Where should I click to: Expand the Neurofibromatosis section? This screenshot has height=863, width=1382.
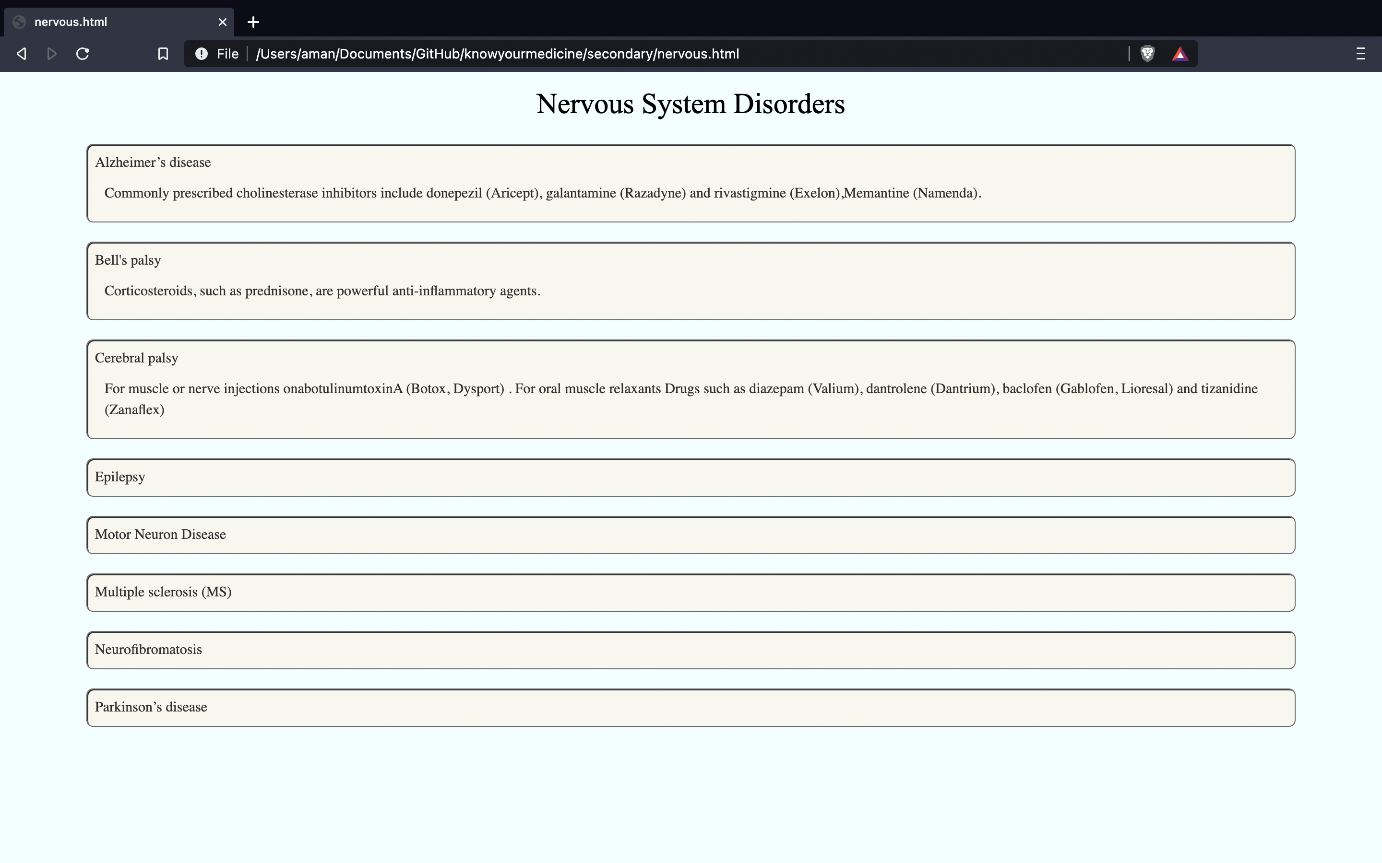[148, 650]
